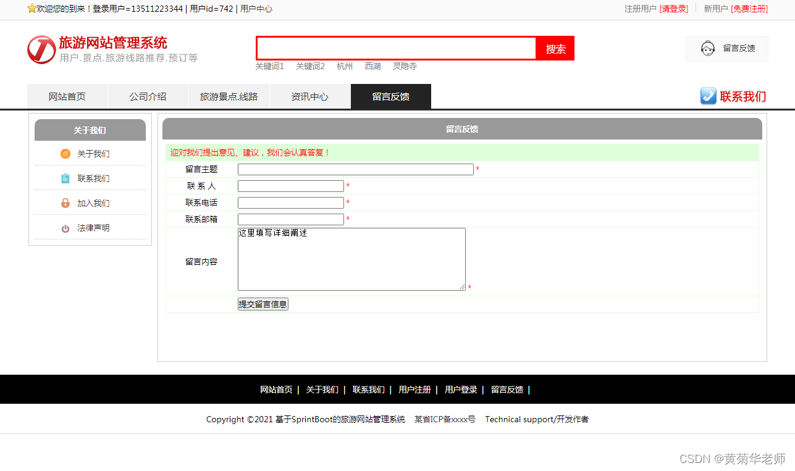Image resolution: width=795 pixels, height=471 pixels.
Task: Click the red 搜索 search button
Action: [555, 49]
